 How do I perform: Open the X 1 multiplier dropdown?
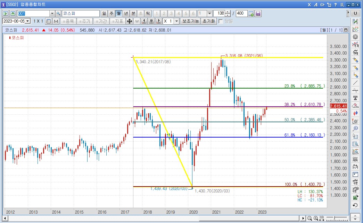pos(176,21)
